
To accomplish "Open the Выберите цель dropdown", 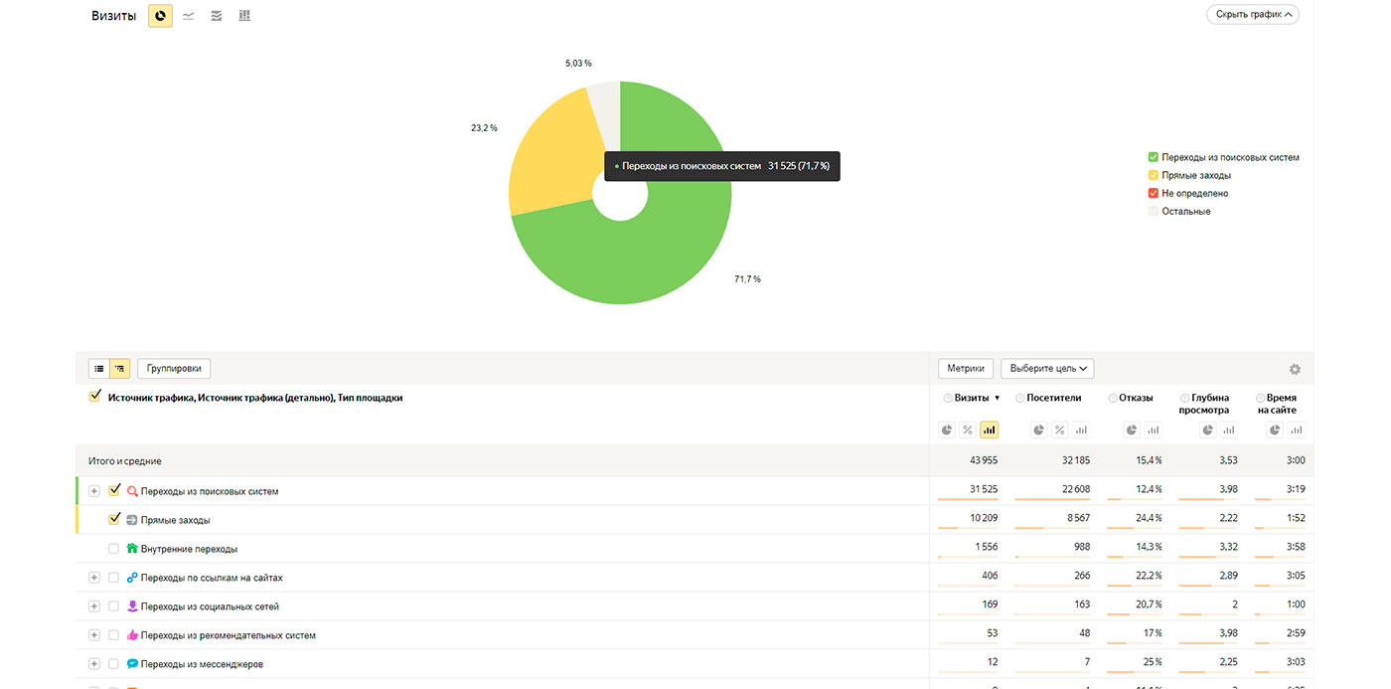I will pos(1047,369).
